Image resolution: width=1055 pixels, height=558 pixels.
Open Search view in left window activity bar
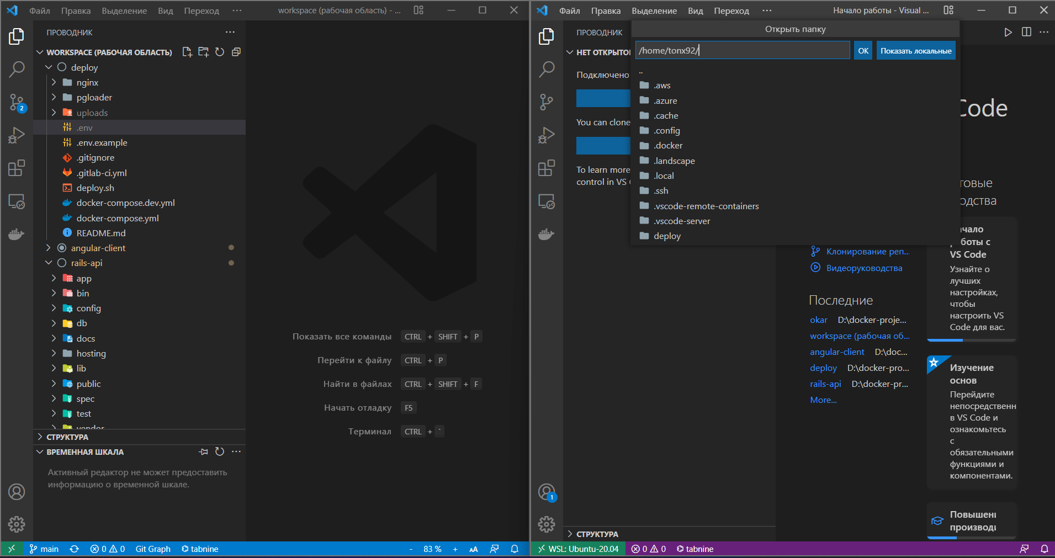17,69
